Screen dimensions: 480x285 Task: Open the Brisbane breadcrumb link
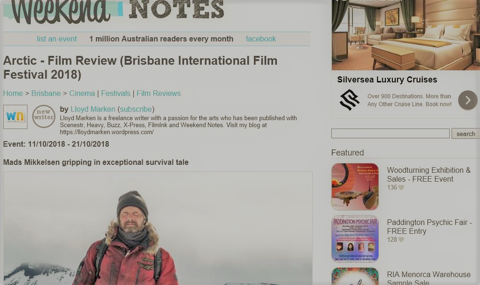(x=46, y=93)
